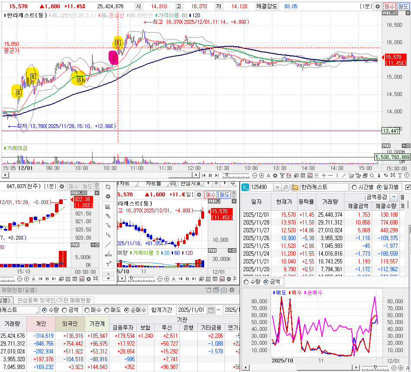Switch to 관심종목 외국인/기관 매매현황 tab
411x372 pixels.
point(54,300)
